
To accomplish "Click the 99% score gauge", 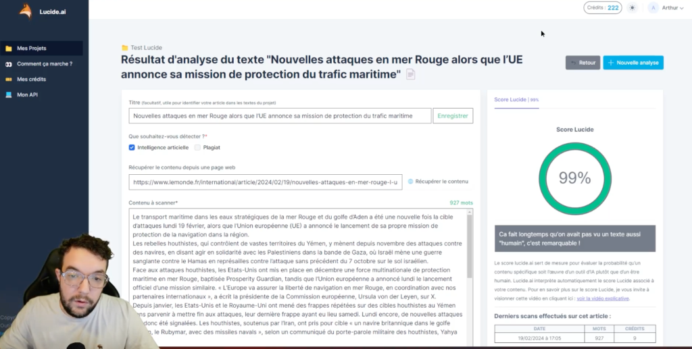I will click(574, 178).
